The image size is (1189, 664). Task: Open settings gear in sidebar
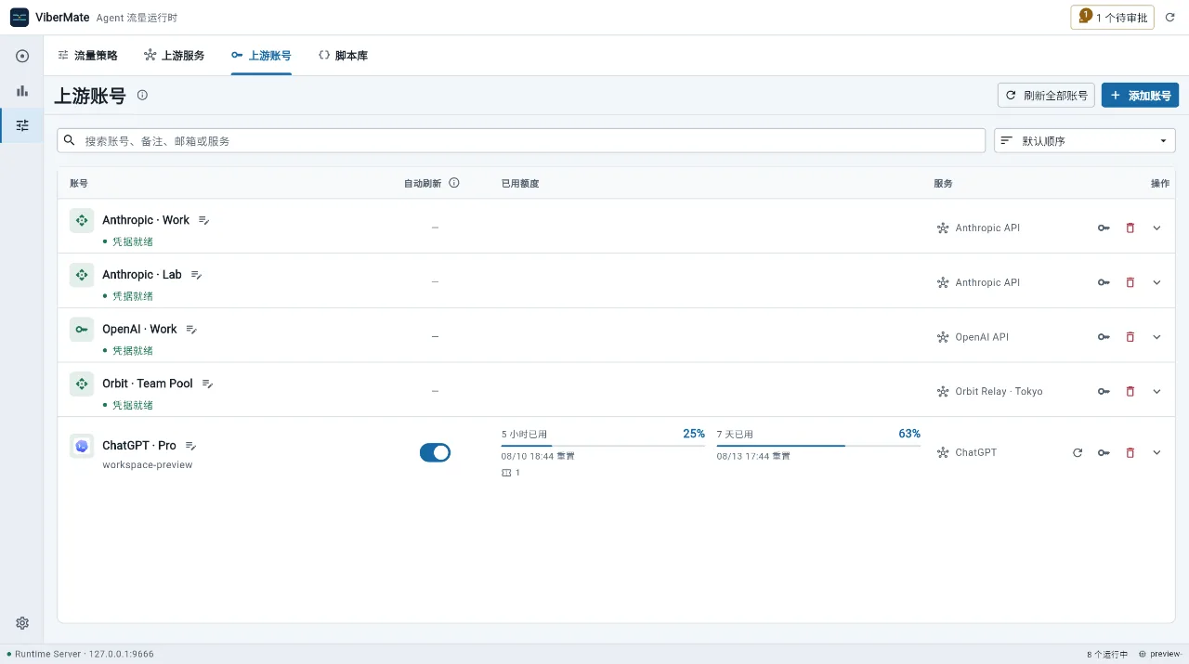(22, 623)
